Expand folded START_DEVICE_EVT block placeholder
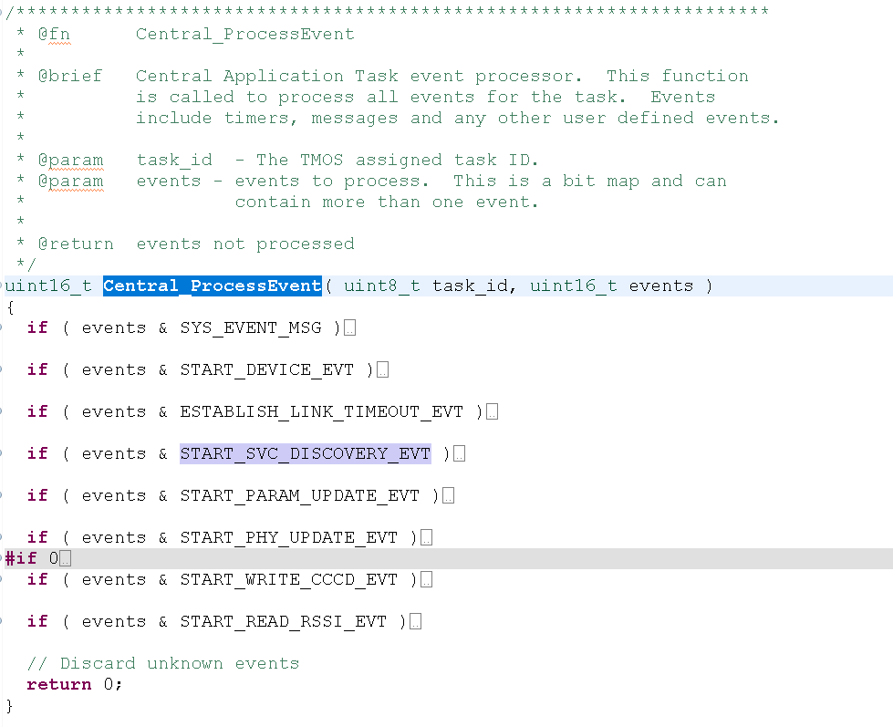 click(383, 370)
